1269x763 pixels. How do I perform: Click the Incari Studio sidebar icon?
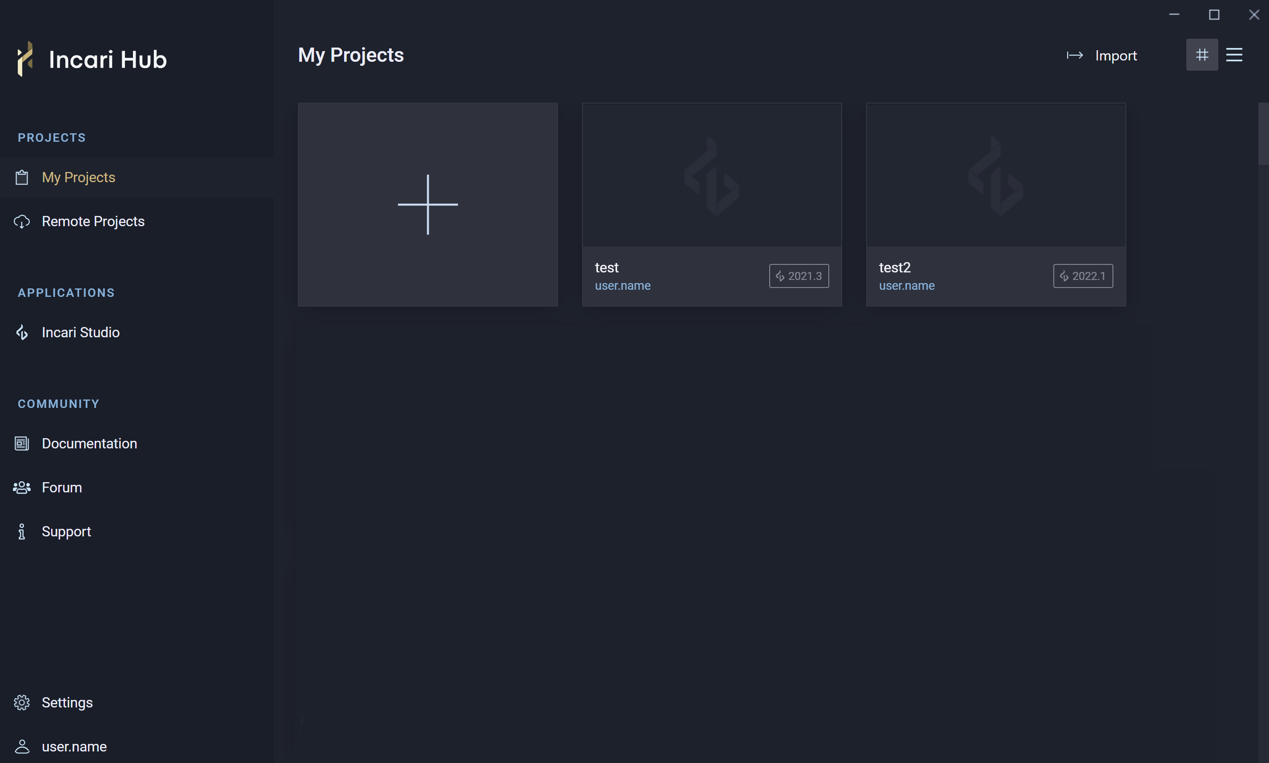(22, 333)
